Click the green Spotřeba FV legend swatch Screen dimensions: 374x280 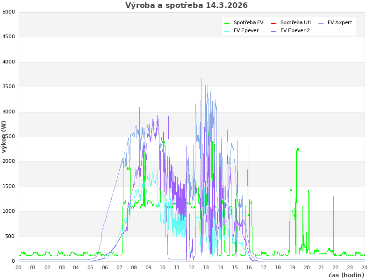pos(227,23)
